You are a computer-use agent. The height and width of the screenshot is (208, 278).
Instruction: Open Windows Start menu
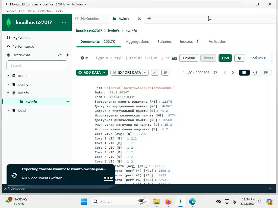point(84,201)
